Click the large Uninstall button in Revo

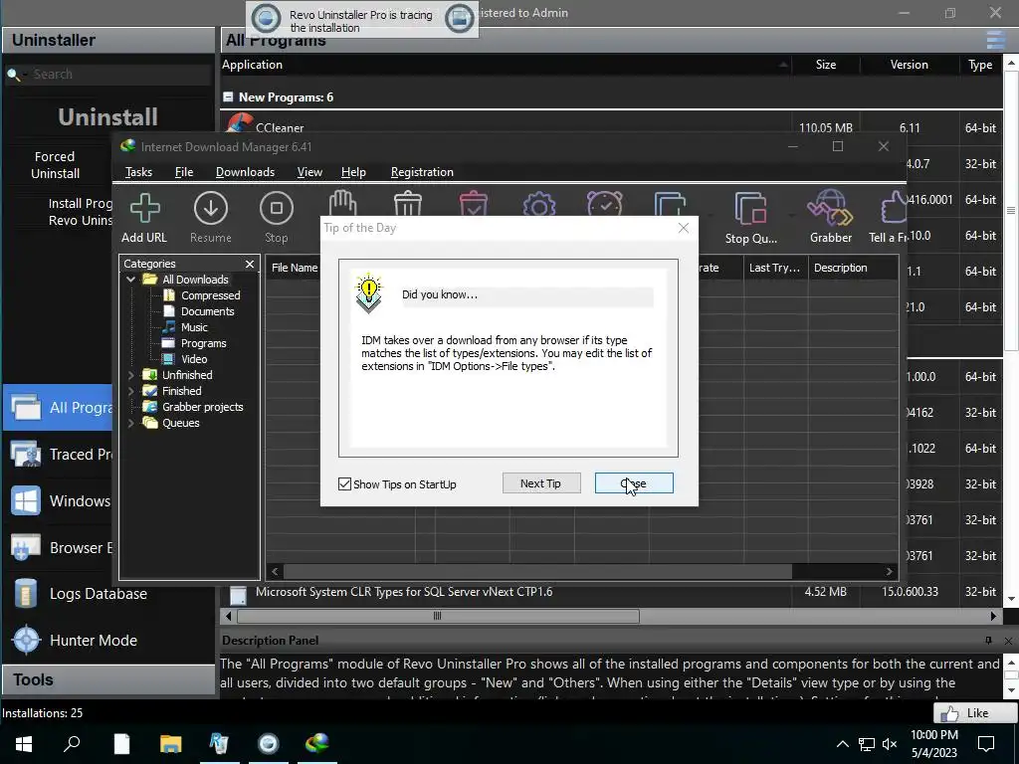[107, 117]
